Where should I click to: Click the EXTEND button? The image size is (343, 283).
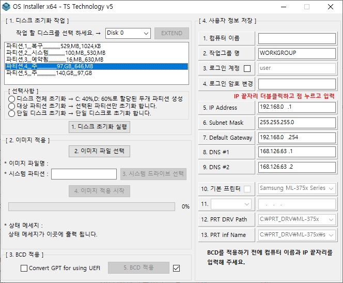pyautogui.click(x=171, y=33)
